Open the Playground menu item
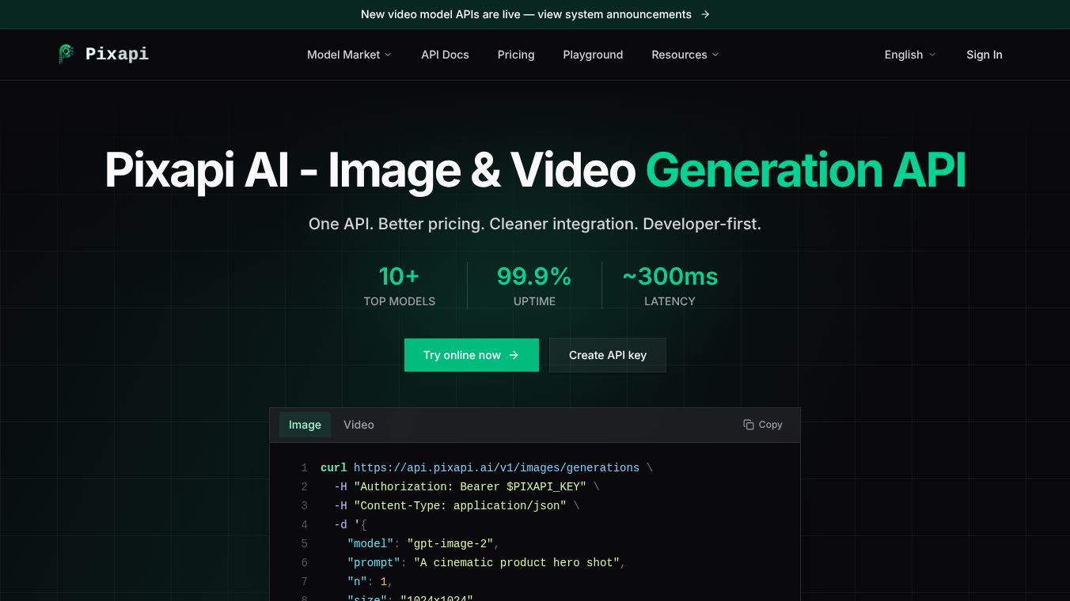1070x601 pixels. point(593,55)
